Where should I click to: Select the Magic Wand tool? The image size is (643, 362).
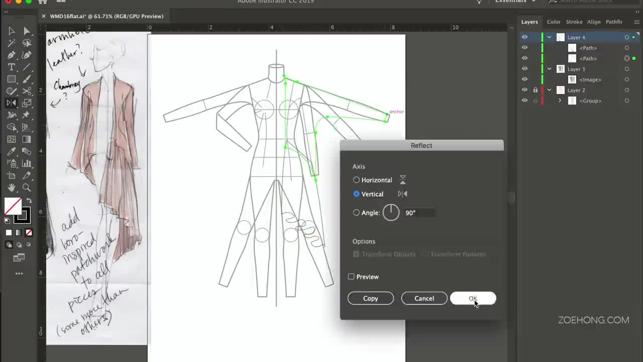12,43
